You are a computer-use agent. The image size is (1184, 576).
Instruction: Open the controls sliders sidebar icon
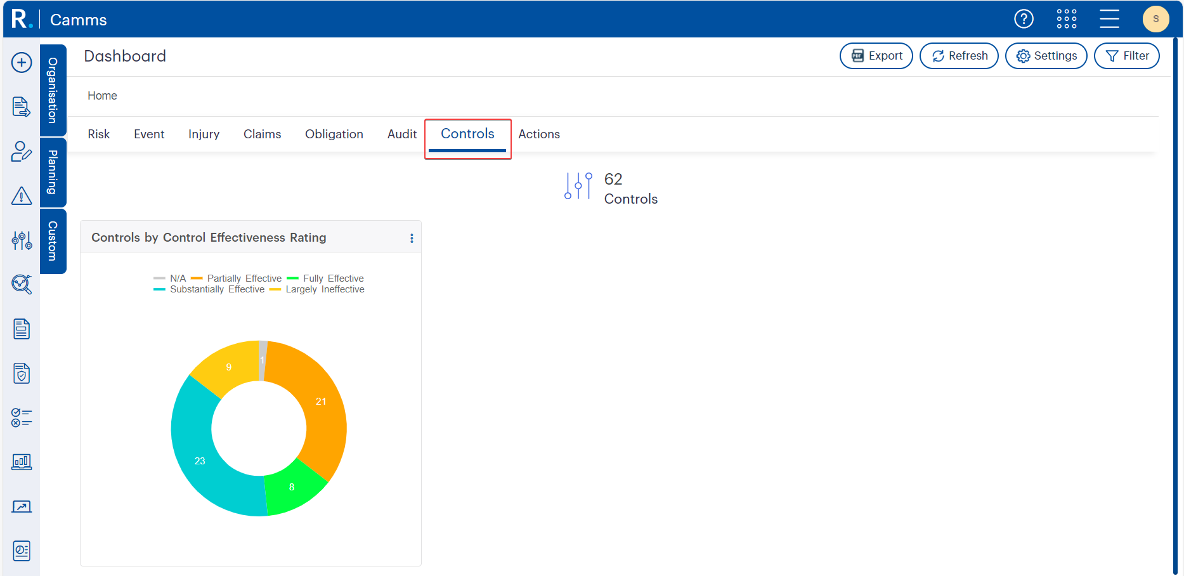point(22,240)
